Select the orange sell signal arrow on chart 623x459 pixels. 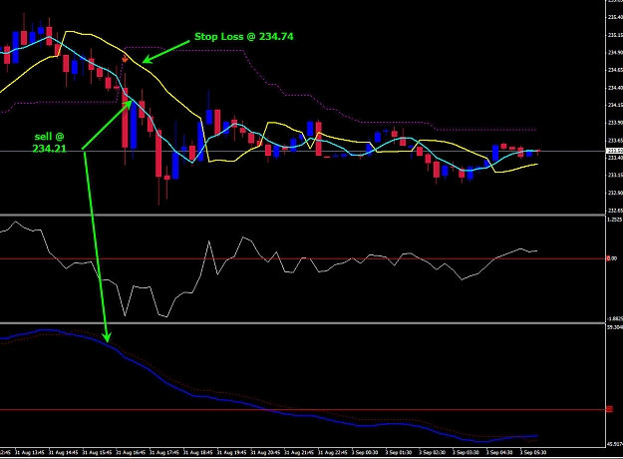125,59
